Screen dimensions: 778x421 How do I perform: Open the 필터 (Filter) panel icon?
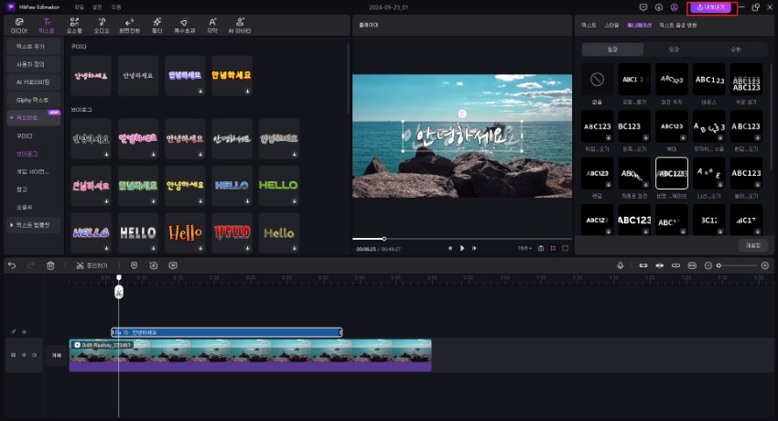click(157, 25)
